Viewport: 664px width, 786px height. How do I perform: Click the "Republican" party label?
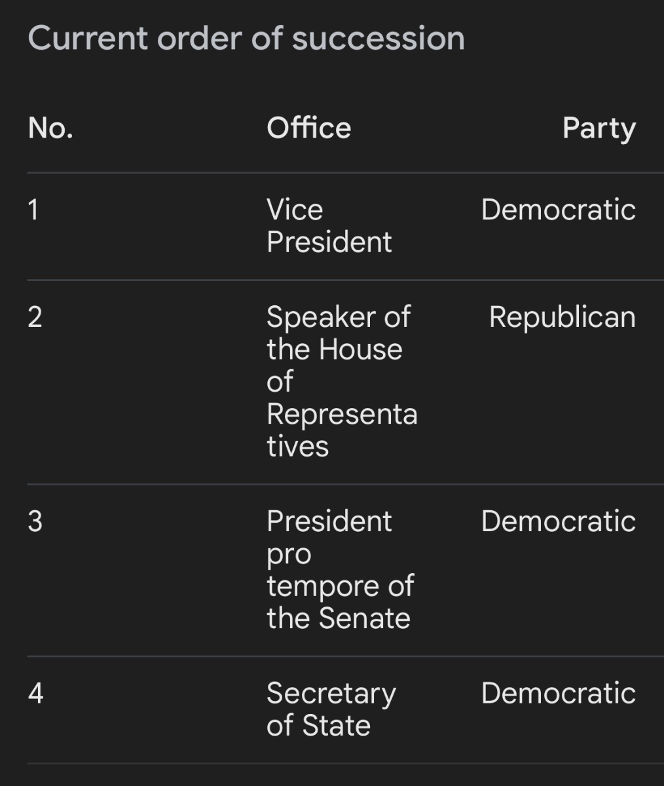(562, 317)
